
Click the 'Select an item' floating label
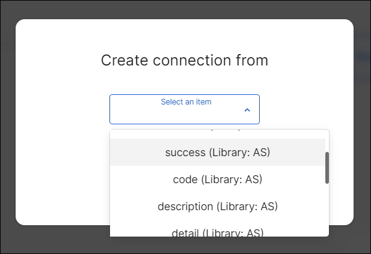[x=186, y=102]
